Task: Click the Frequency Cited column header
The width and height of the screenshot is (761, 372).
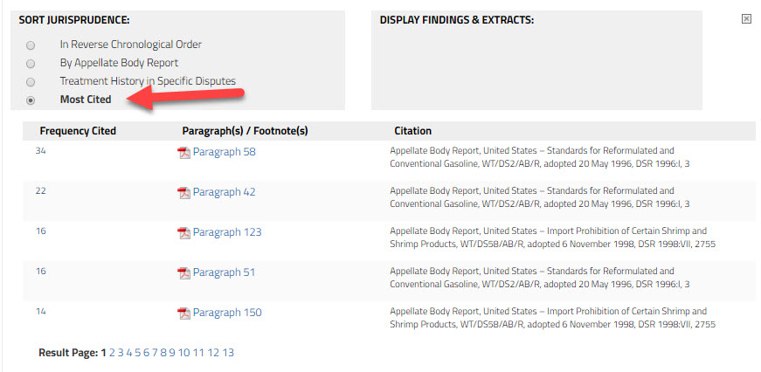Action: pyautogui.click(x=78, y=131)
